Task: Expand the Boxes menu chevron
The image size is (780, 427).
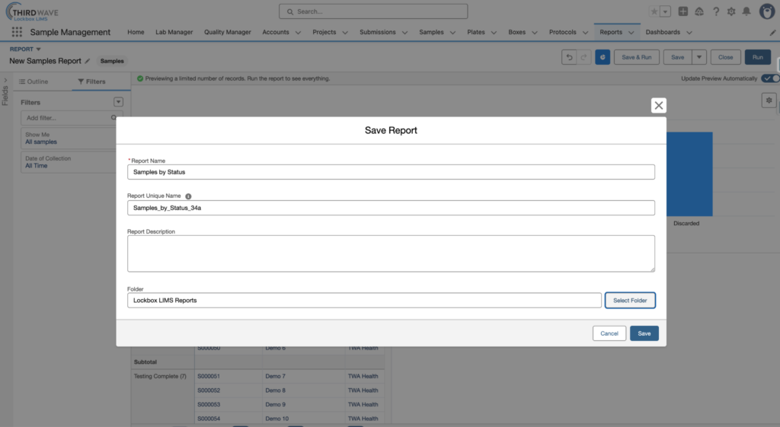Action: (534, 32)
